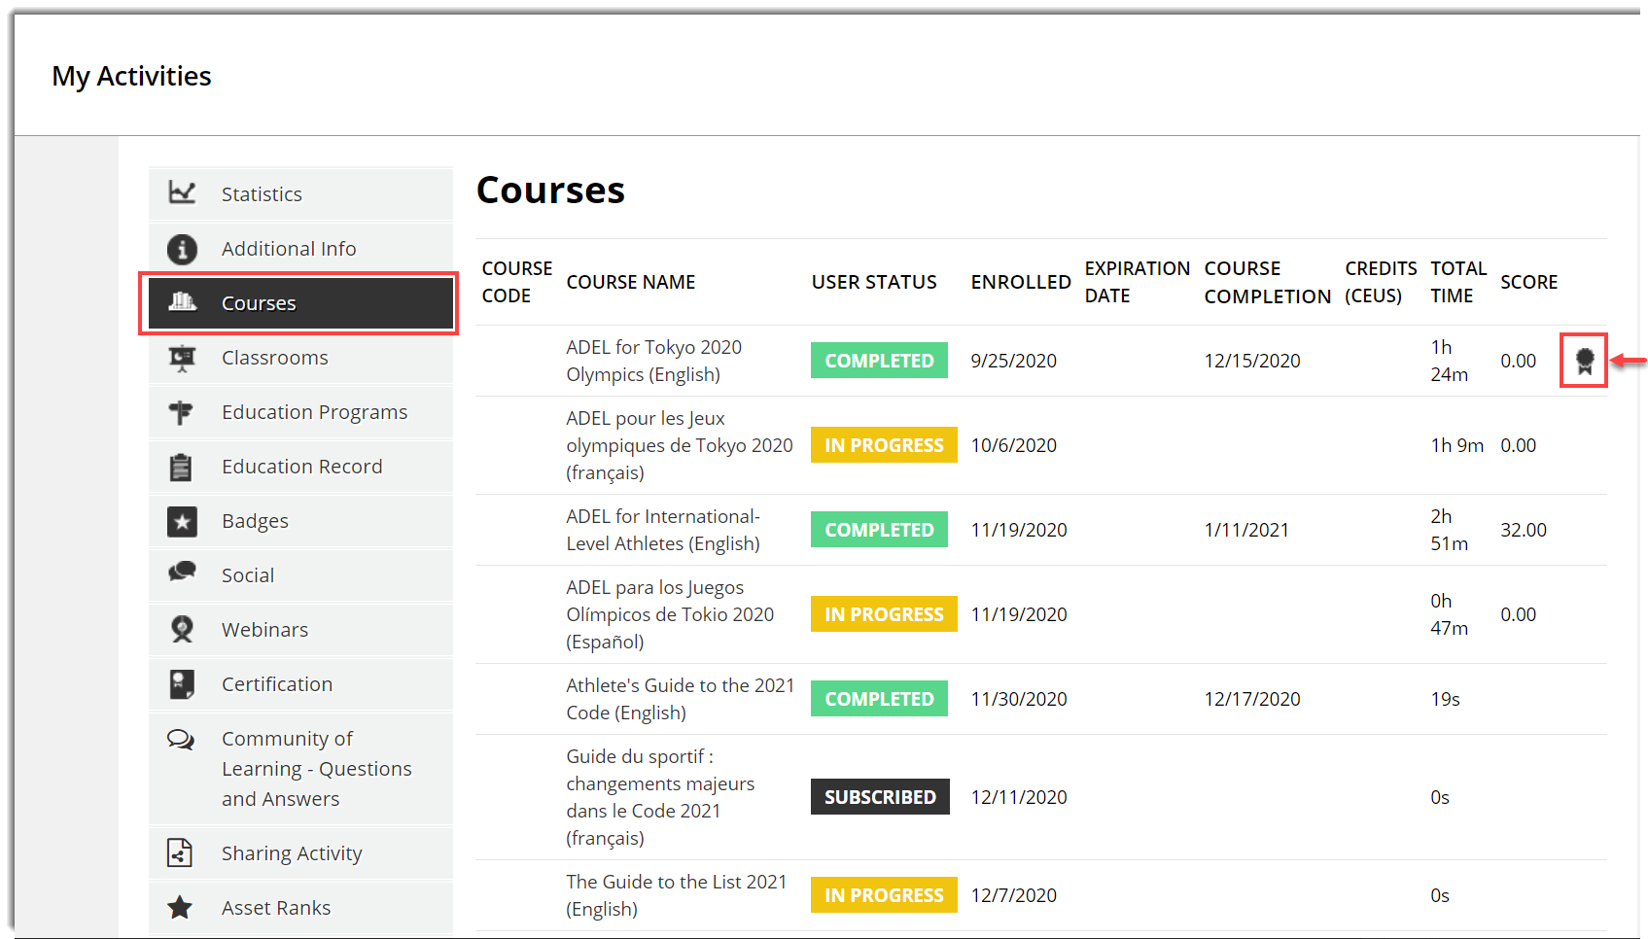Open Community of Learning - Questions and Answers
The width and height of the screenshot is (1648, 939).
(300, 769)
